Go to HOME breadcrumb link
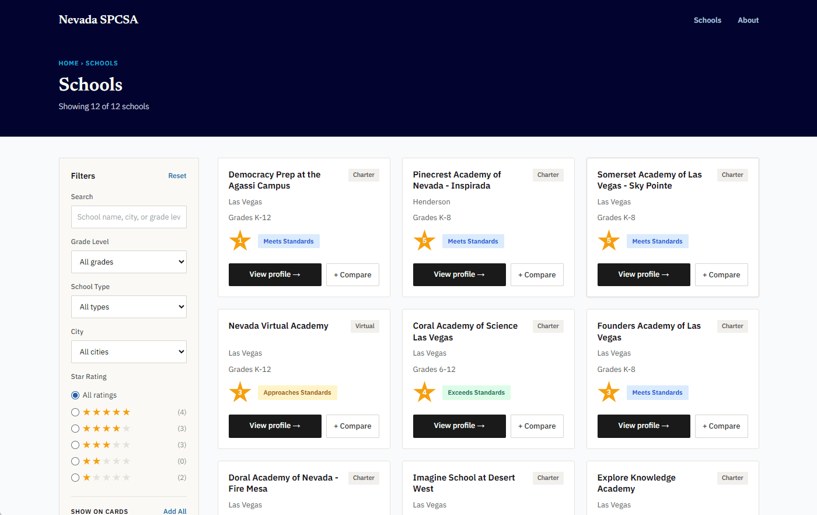 click(68, 63)
